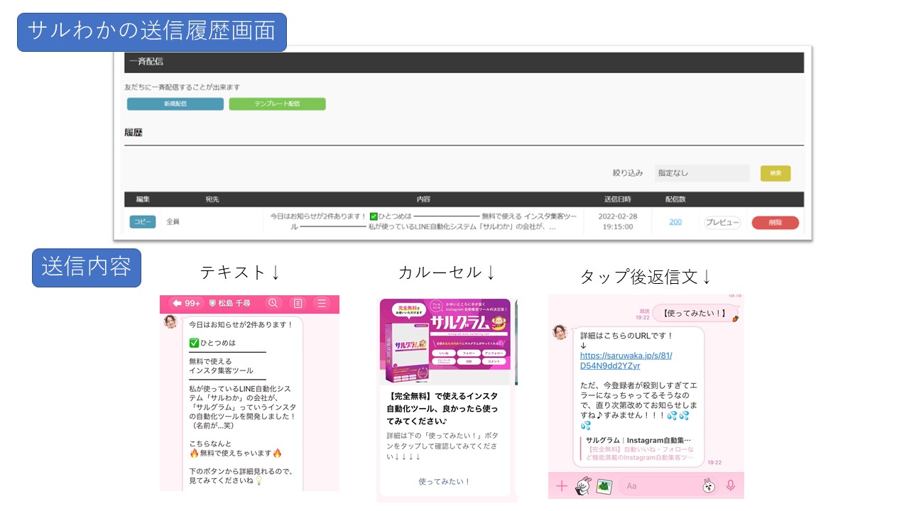Open the 配信数 link showing 200
The image size is (909, 511).
pyautogui.click(x=675, y=222)
